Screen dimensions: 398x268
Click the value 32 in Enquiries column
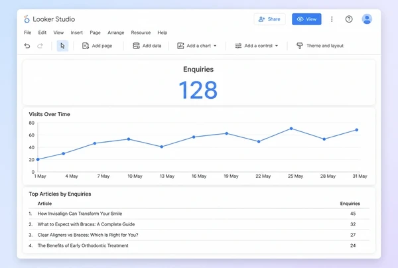pyautogui.click(x=353, y=224)
